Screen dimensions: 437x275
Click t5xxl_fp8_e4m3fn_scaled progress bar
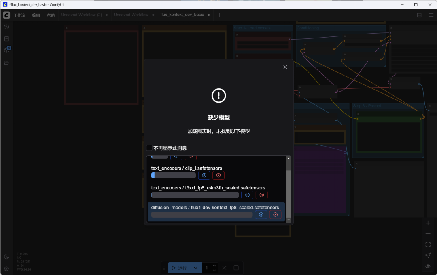click(195, 195)
